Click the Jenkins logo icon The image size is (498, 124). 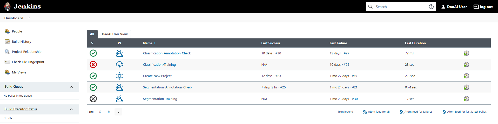tap(8, 6)
